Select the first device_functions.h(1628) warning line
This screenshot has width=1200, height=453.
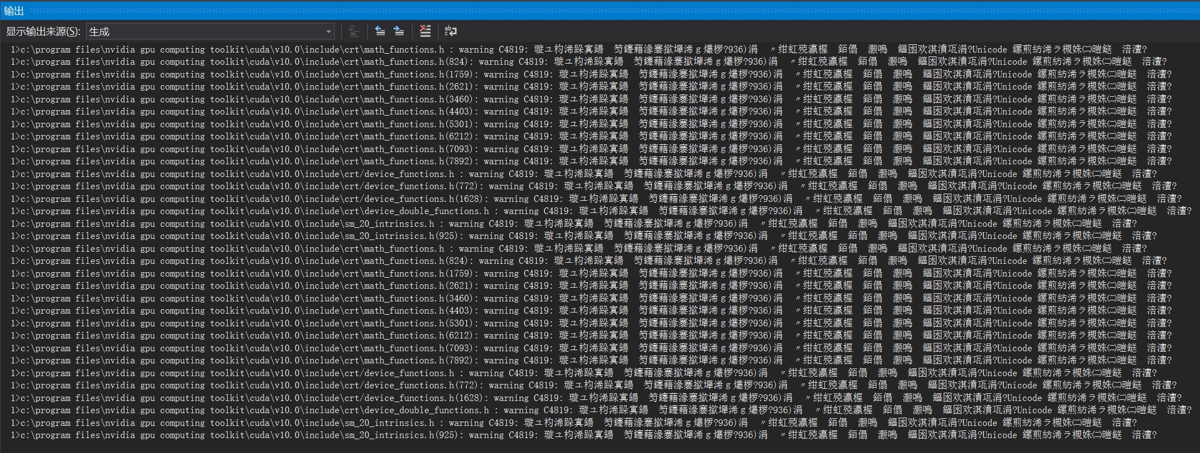point(596,199)
